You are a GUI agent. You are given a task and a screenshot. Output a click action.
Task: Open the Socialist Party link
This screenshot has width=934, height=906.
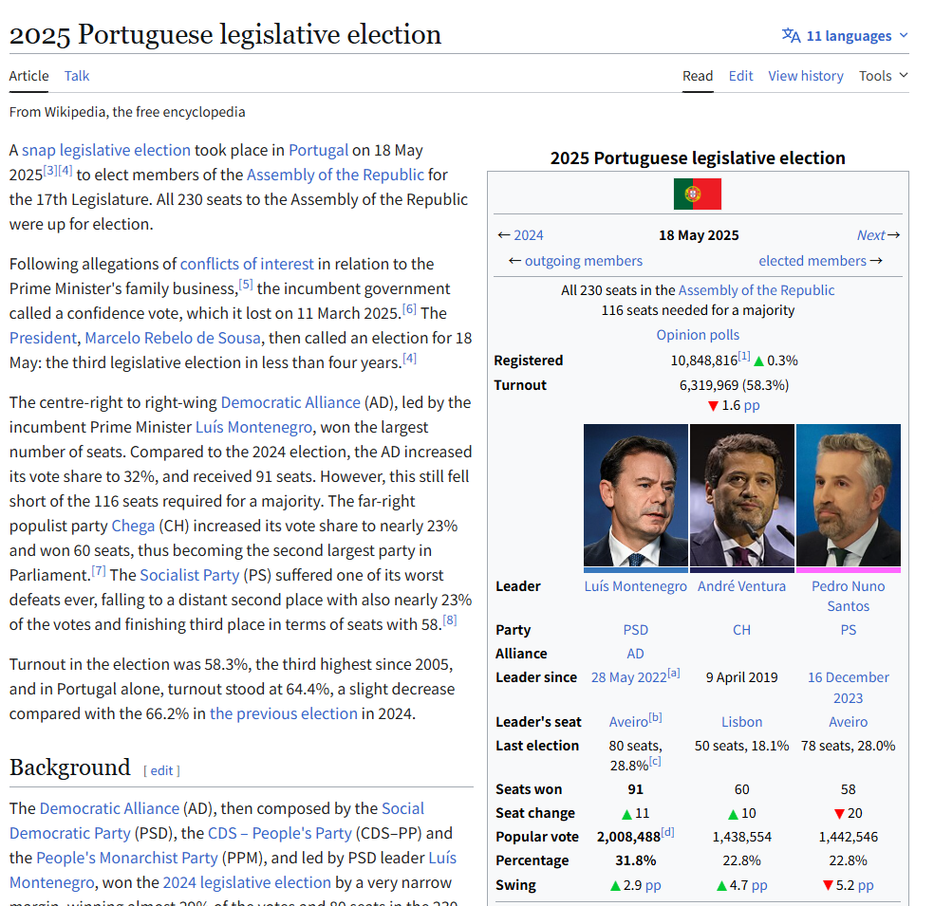(x=190, y=575)
